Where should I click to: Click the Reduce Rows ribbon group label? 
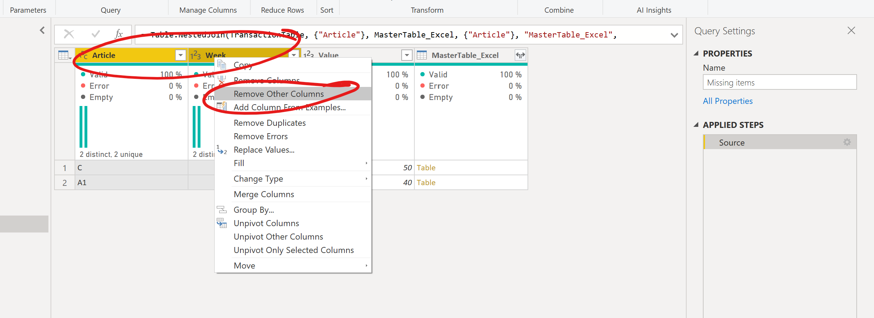point(282,10)
